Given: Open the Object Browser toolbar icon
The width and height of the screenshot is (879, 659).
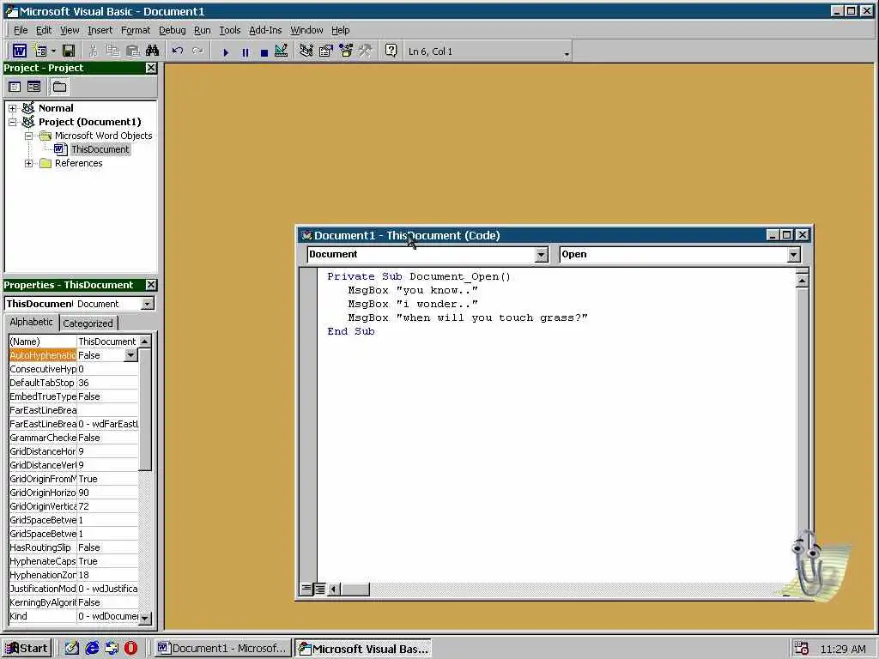Looking at the screenshot, I should [x=346, y=51].
